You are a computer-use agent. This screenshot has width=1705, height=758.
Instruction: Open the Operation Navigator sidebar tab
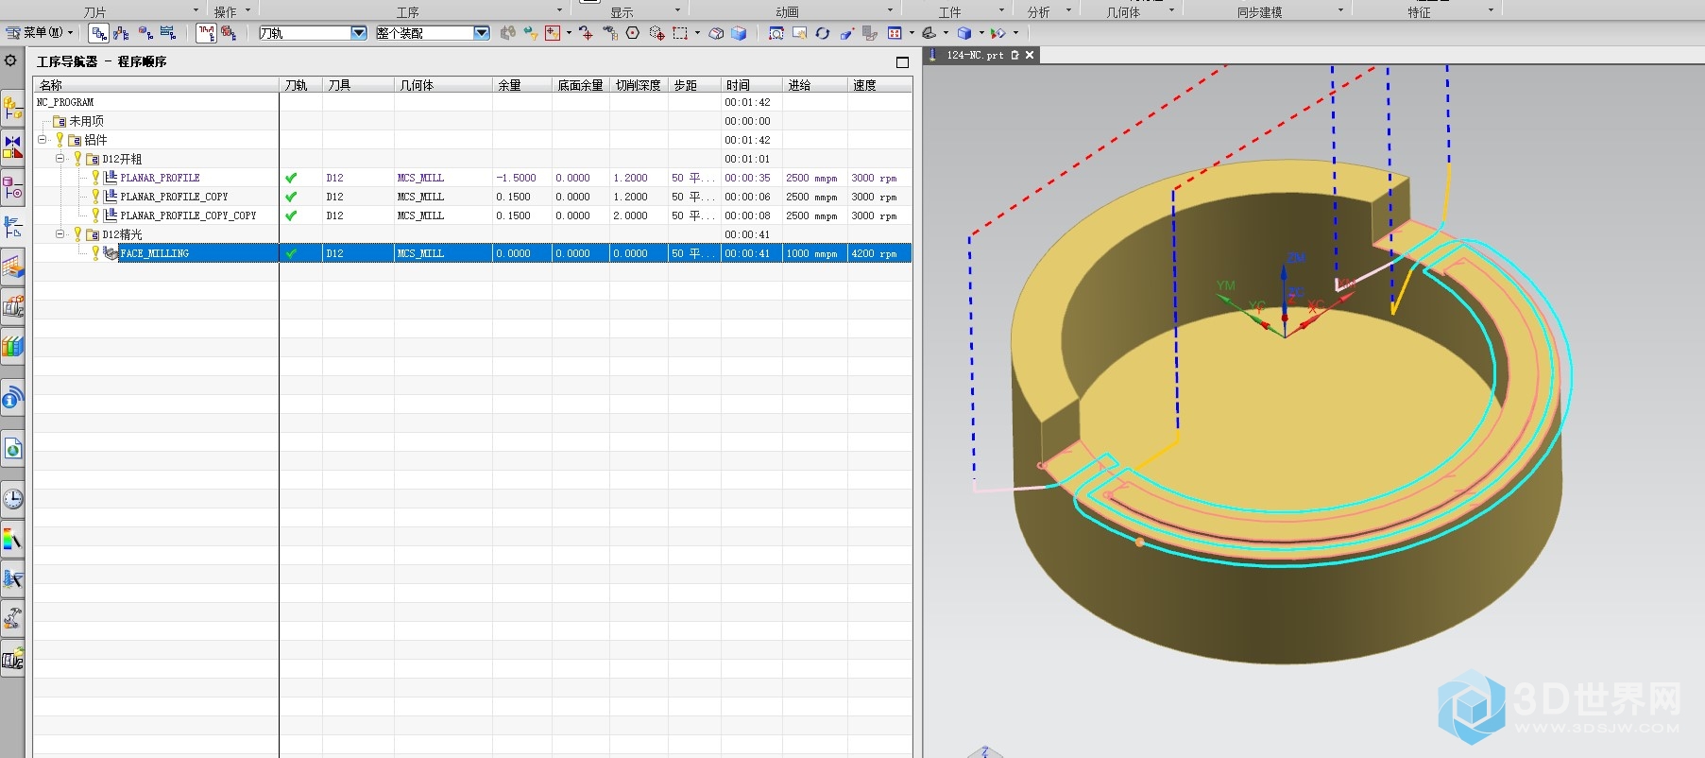(x=12, y=227)
